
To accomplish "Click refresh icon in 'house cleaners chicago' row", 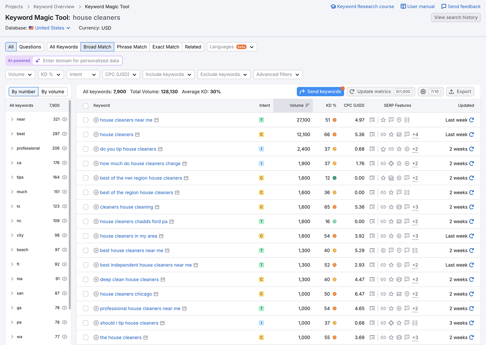I will pyautogui.click(x=471, y=294).
